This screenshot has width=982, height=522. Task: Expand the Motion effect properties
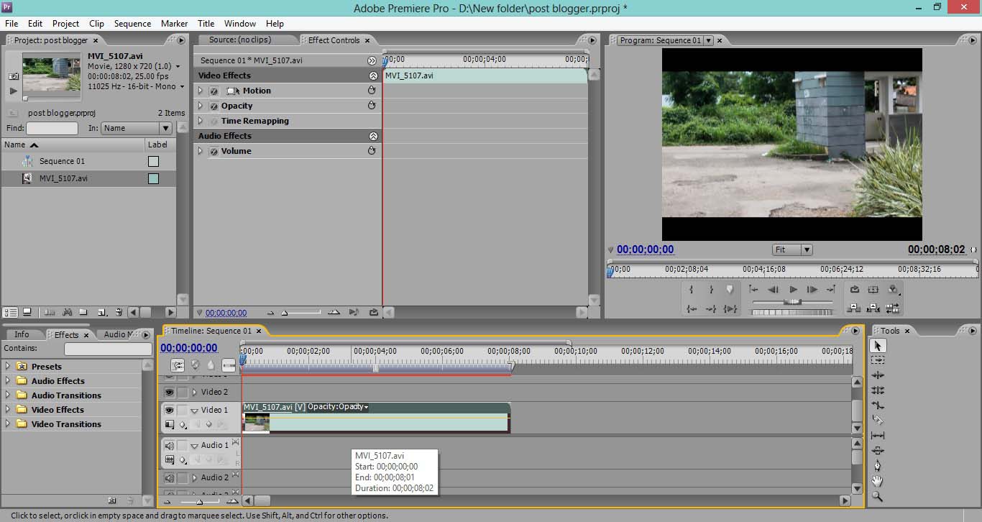(x=201, y=91)
